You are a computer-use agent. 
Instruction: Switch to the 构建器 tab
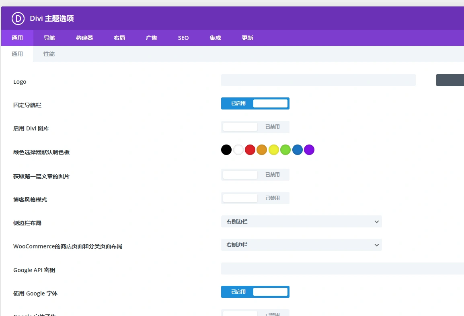[85, 38]
